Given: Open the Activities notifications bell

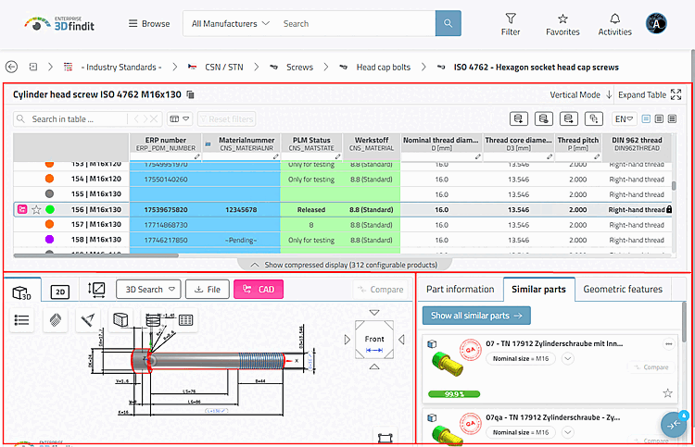Looking at the screenshot, I should (x=614, y=24).
